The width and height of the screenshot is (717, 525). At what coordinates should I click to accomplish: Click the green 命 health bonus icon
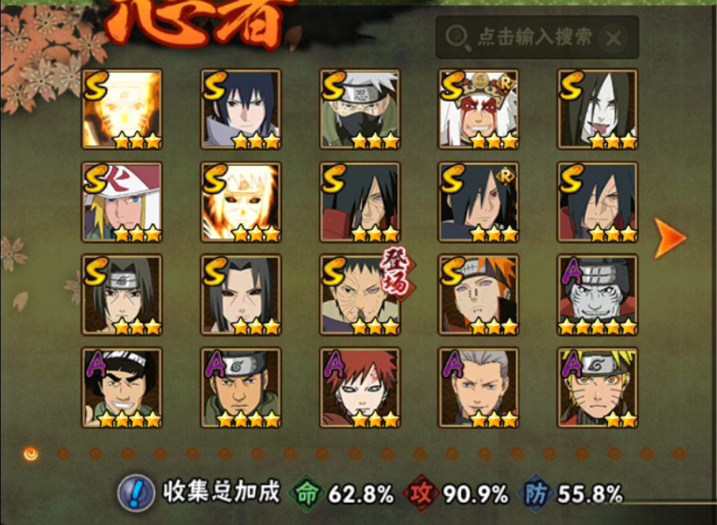pos(306,494)
